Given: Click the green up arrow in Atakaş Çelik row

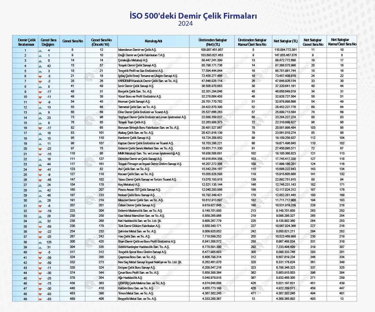Looking at the screenshot, I should [x=40, y=133].
